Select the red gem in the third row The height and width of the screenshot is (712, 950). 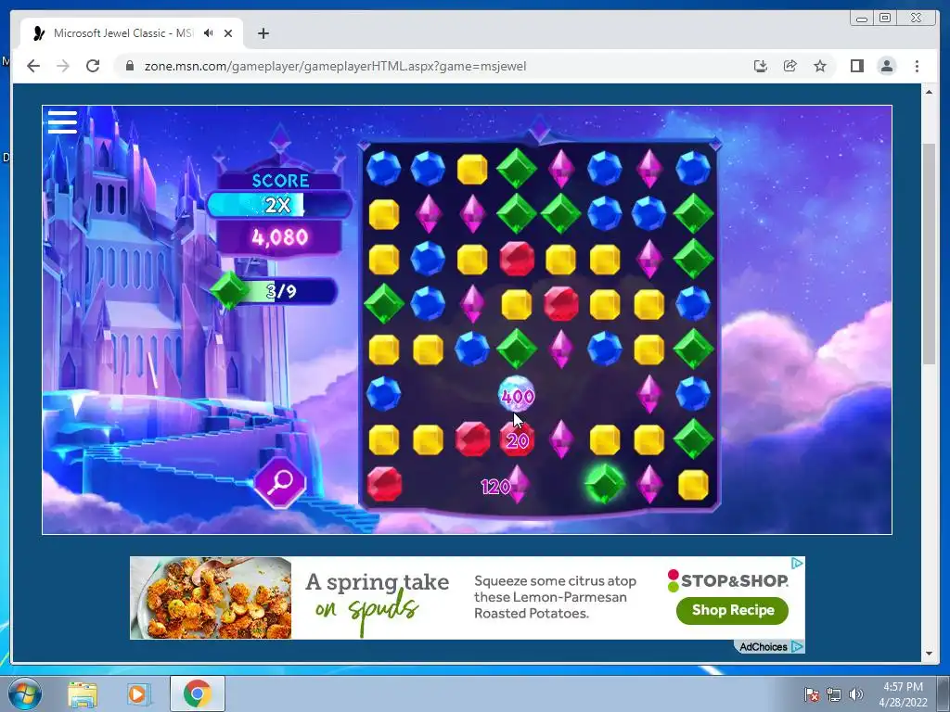pyautogui.click(x=517, y=259)
